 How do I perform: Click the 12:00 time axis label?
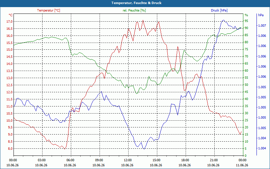click(x=128, y=160)
